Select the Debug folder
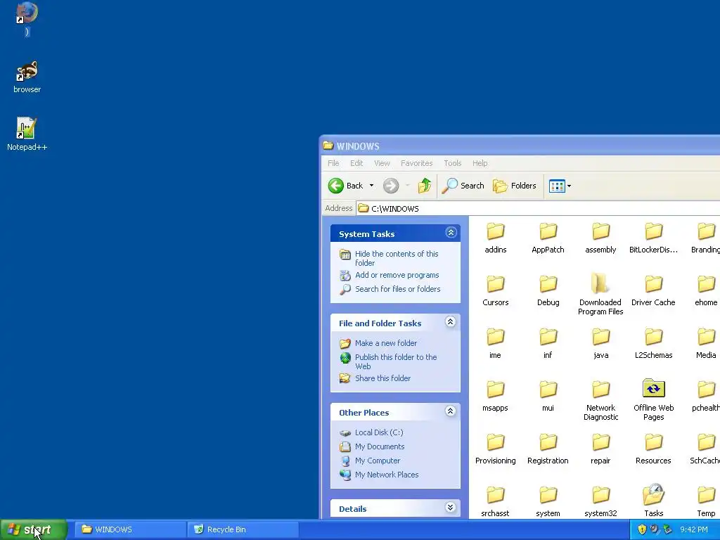Viewport: 720px width, 540px height. click(548, 290)
